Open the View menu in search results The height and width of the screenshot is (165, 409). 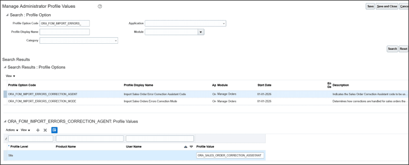point(10,76)
